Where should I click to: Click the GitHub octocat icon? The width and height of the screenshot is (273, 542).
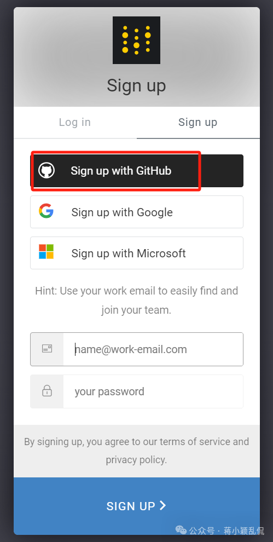[x=47, y=171]
